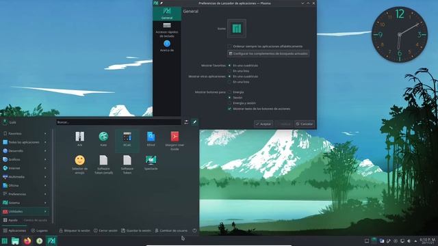438x246 pixels.
Task: Launch Spectacle screenshot tool
Action: click(x=151, y=163)
